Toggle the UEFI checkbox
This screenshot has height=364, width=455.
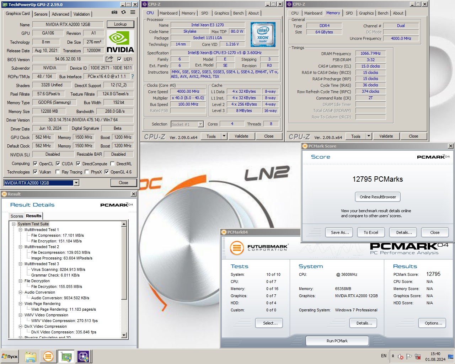click(119, 59)
